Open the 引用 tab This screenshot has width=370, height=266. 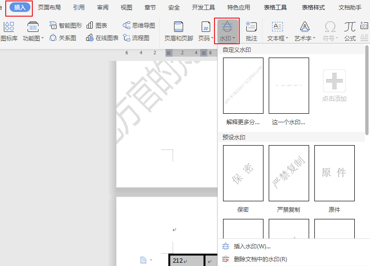[x=79, y=8]
